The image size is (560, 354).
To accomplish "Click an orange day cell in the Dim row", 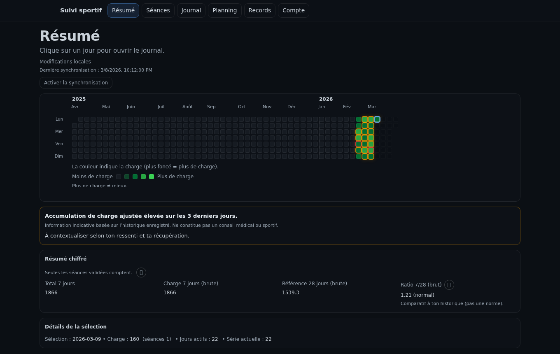I will tap(365, 156).
